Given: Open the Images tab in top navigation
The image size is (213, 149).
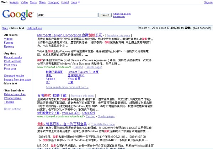Looking at the screenshot, I should [14, 2].
